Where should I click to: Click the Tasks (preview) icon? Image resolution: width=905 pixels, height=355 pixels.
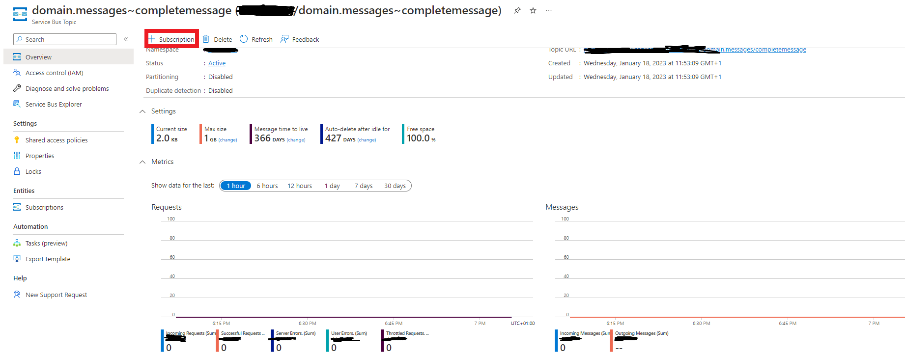click(x=17, y=243)
